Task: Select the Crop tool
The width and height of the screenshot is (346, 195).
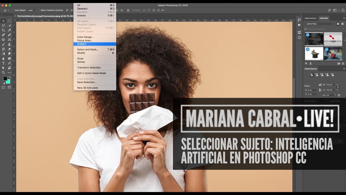Action: click(x=3, y=30)
